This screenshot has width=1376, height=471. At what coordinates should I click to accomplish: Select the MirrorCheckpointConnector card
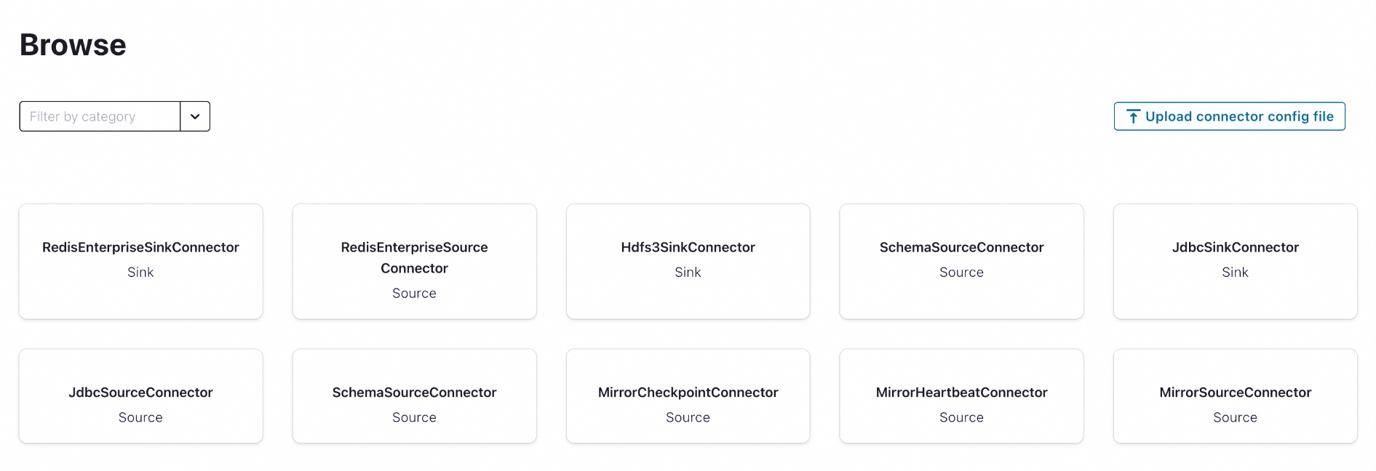coord(688,395)
